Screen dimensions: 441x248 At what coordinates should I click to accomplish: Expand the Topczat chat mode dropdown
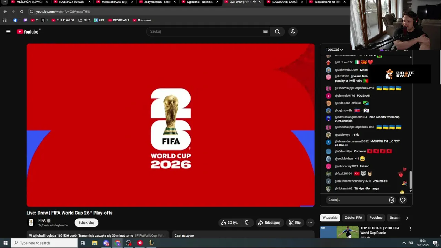pos(335,49)
